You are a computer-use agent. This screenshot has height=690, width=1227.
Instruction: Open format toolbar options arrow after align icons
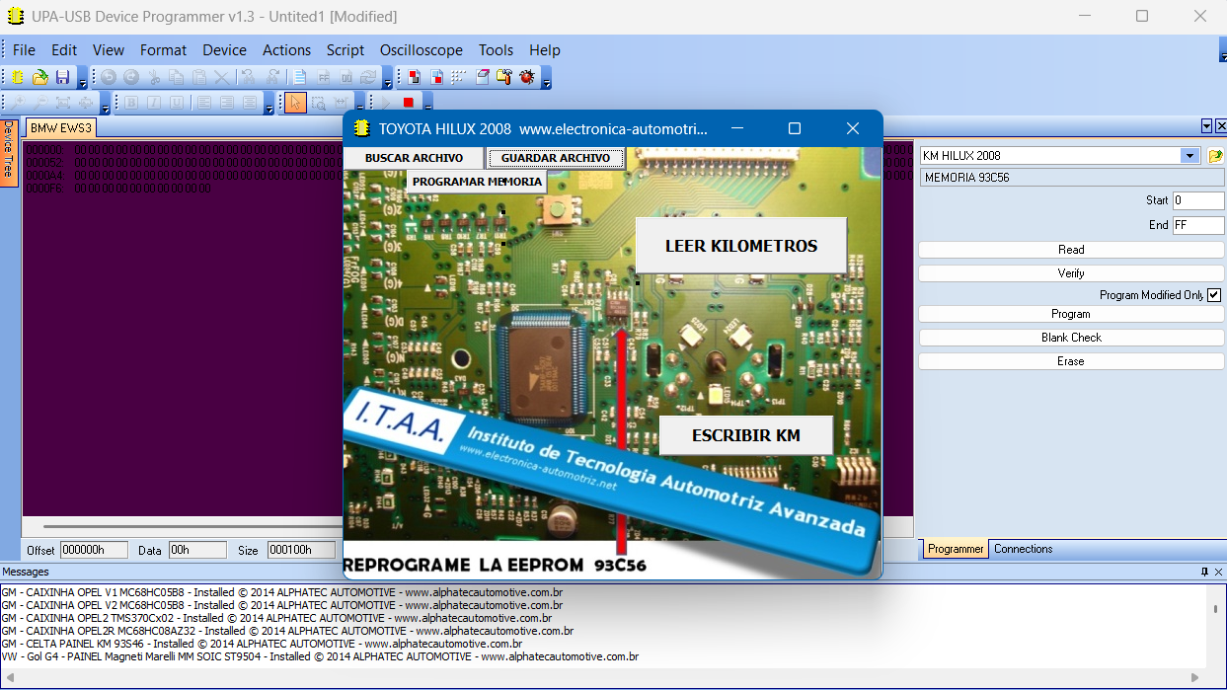click(x=268, y=107)
